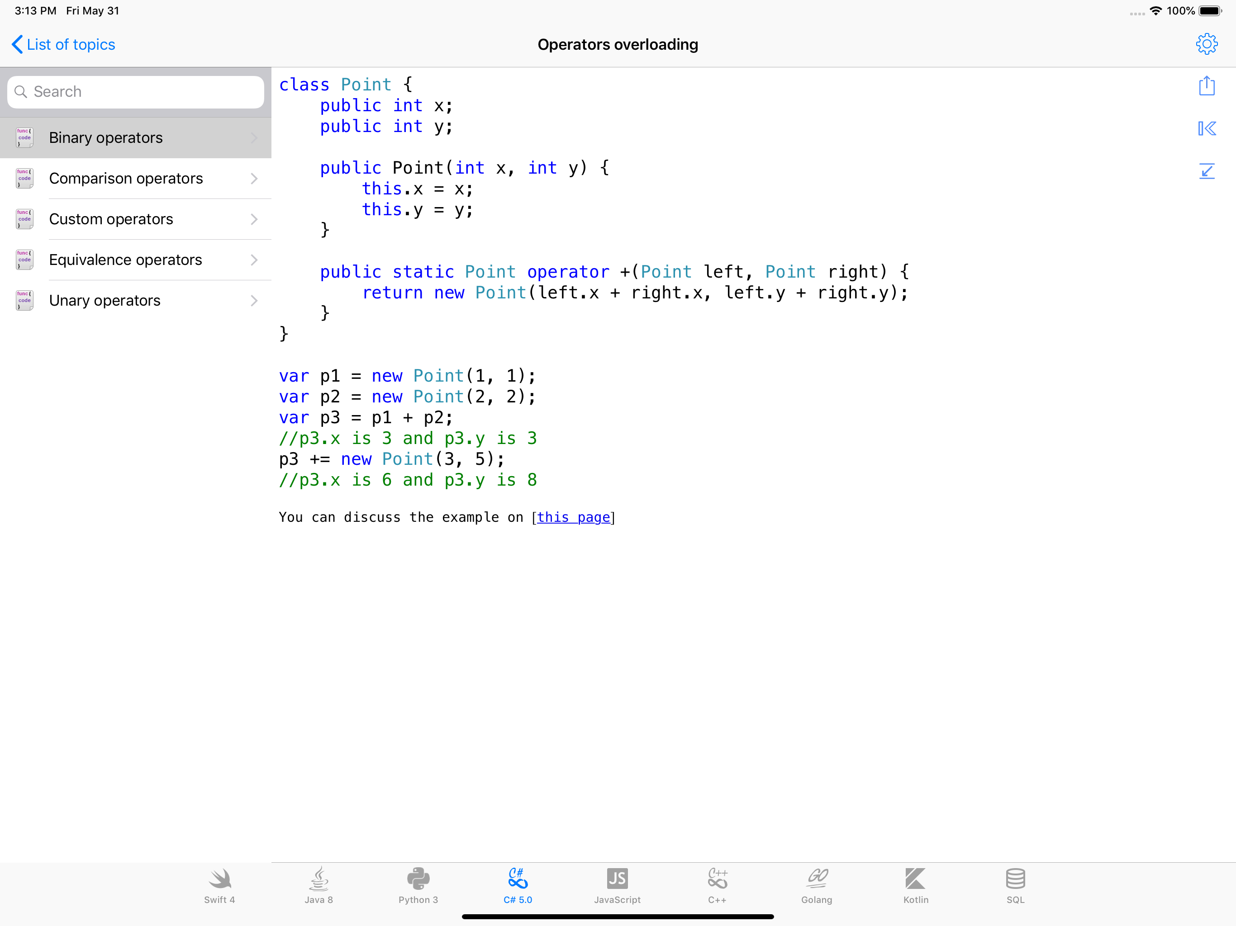The width and height of the screenshot is (1236, 926).
Task: Switch to the Swift 4 tab
Action: (x=219, y=885)
